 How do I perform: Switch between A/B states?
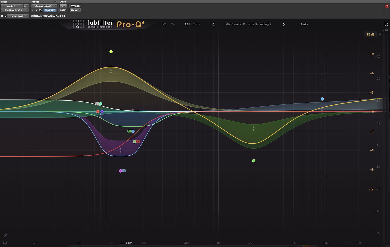pyautogui.click(x=187, y=24)
